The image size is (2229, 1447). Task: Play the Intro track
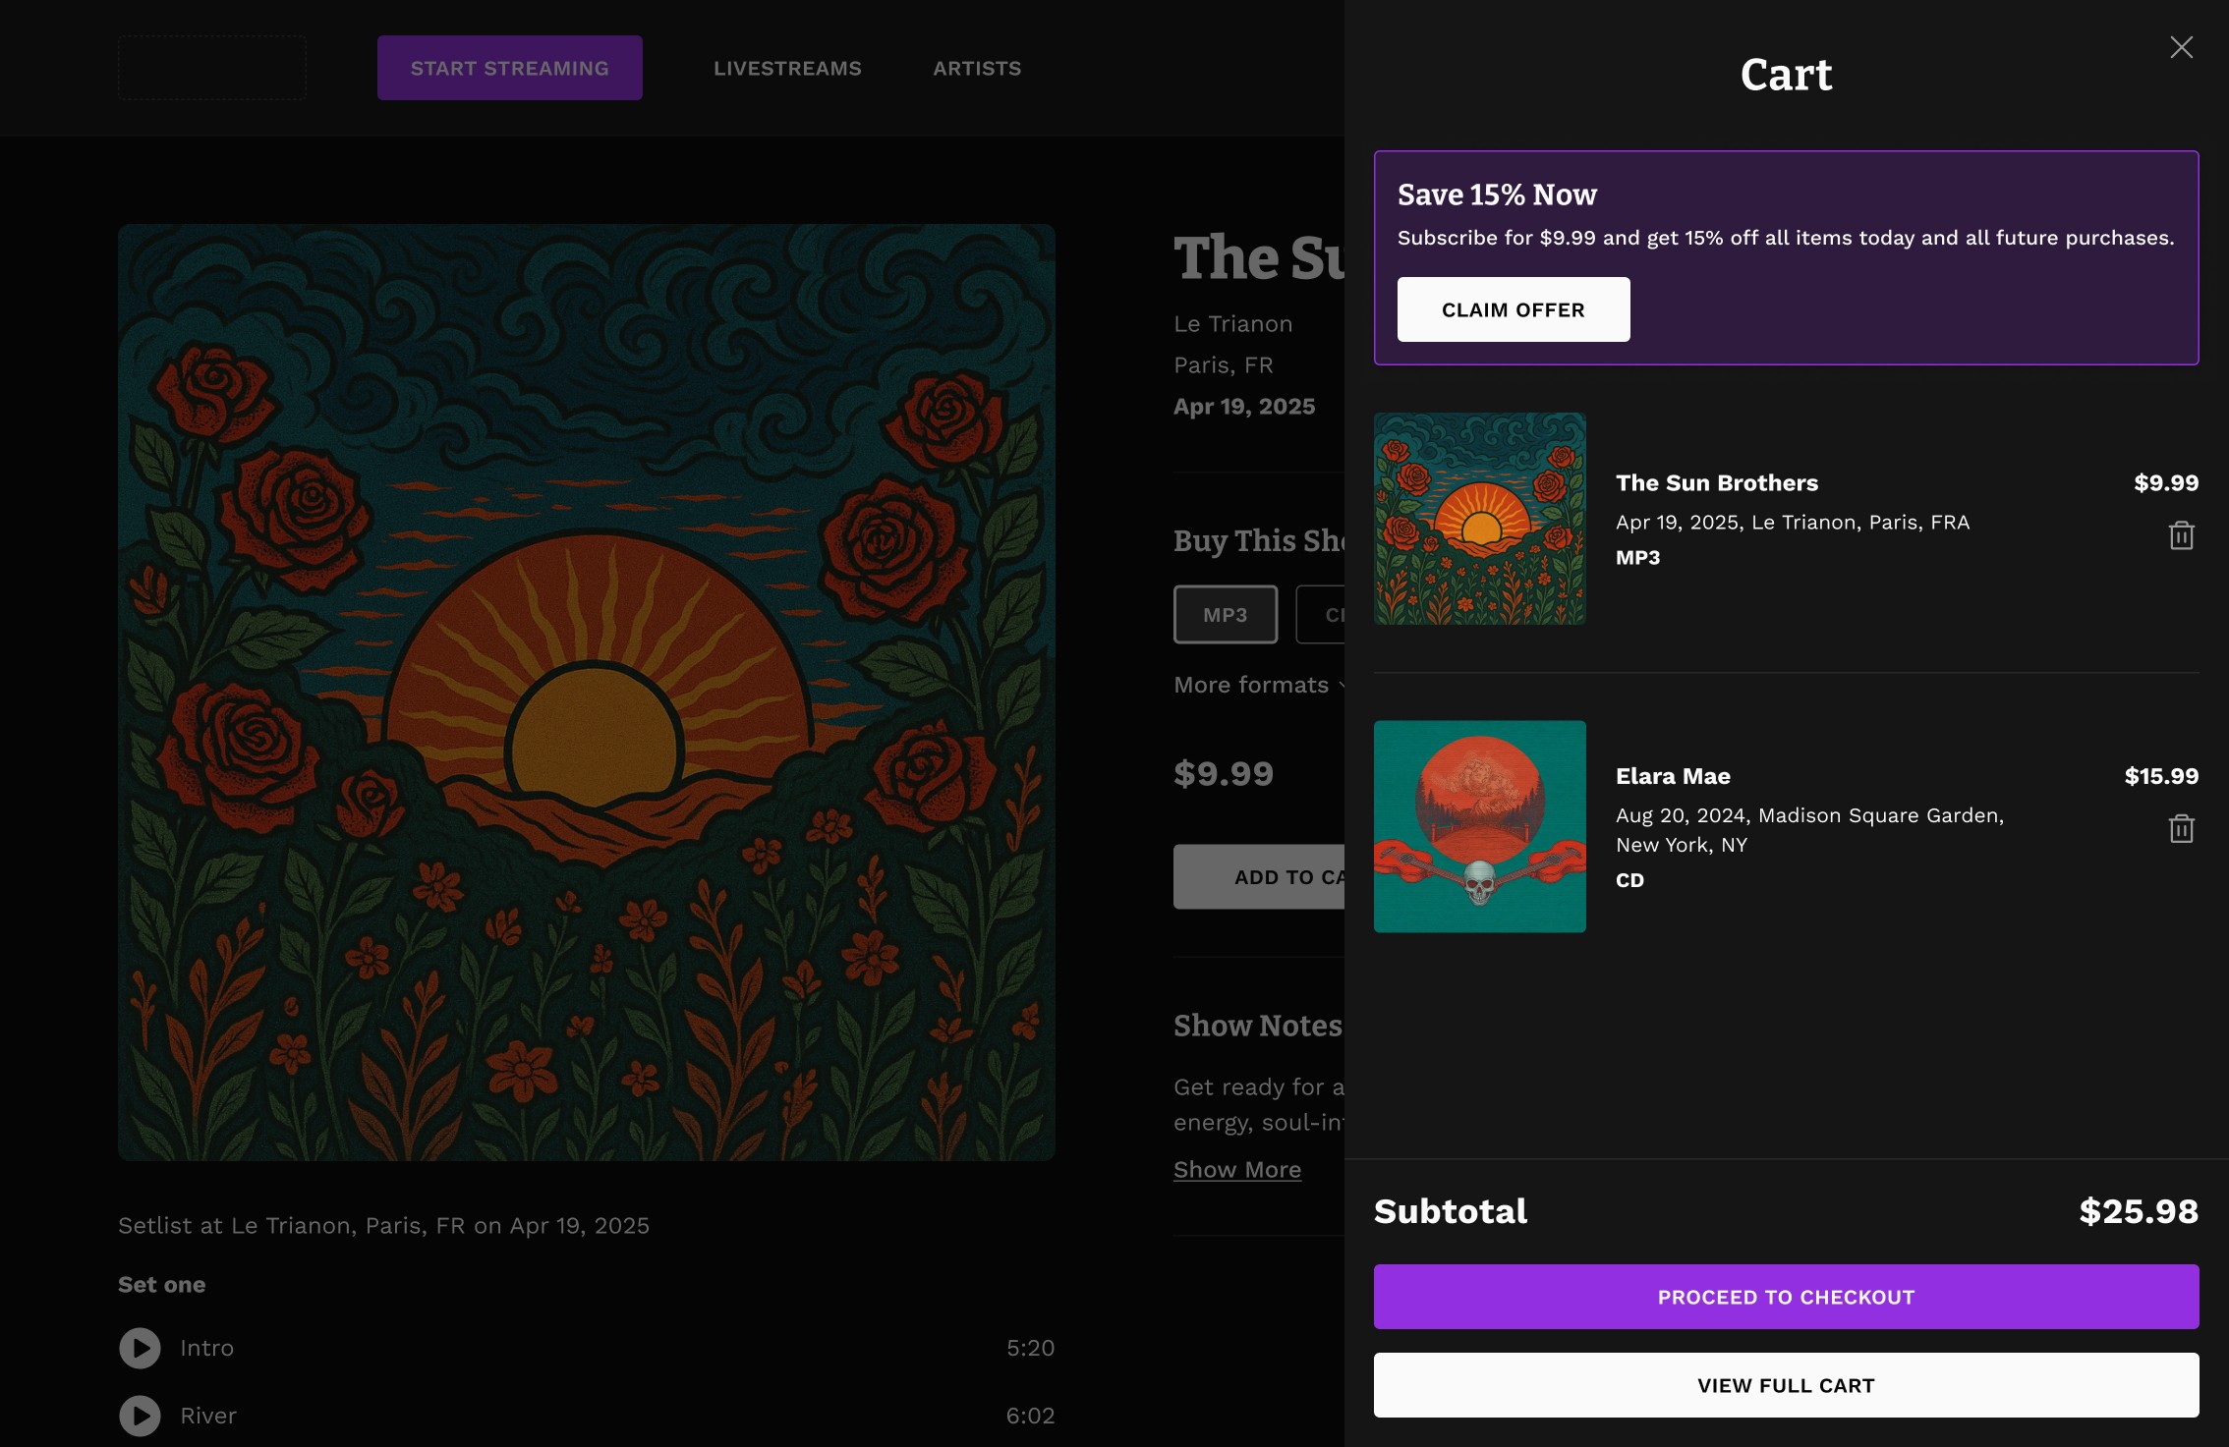[140, 1348]
